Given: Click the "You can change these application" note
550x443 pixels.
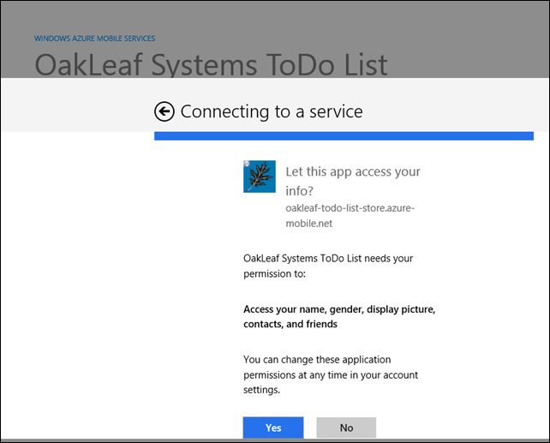Looking at the screenshot, I should (317, 359).
